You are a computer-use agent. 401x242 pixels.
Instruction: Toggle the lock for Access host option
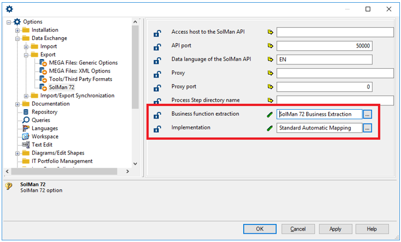157,33
